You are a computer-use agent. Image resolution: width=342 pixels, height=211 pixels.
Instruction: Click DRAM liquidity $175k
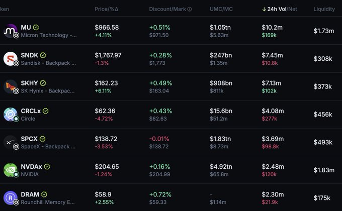coord(322,198)
